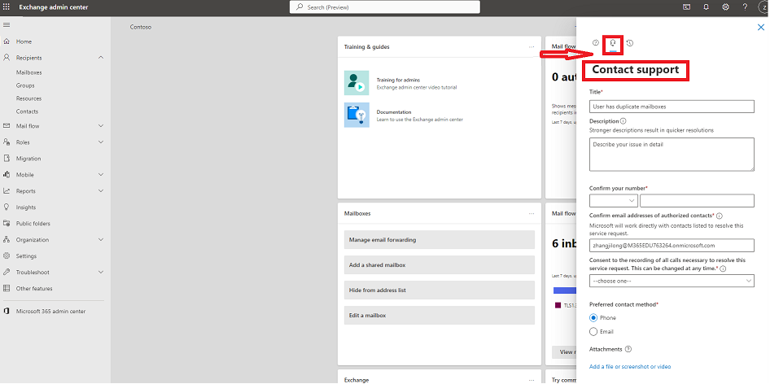This screenshot has height=384, width=770.
Task: Click the Home house icon
Action: tap(7, 41)
